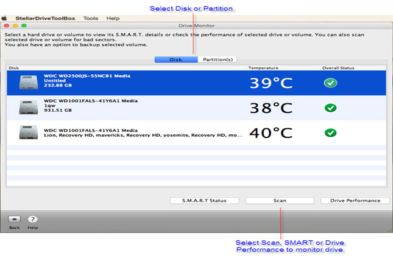Open the Apple menu
The width and height of the screenshot is (393, 256).
coord(4,18)
